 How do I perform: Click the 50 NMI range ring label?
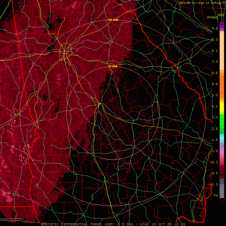click(x=113, y=66)
